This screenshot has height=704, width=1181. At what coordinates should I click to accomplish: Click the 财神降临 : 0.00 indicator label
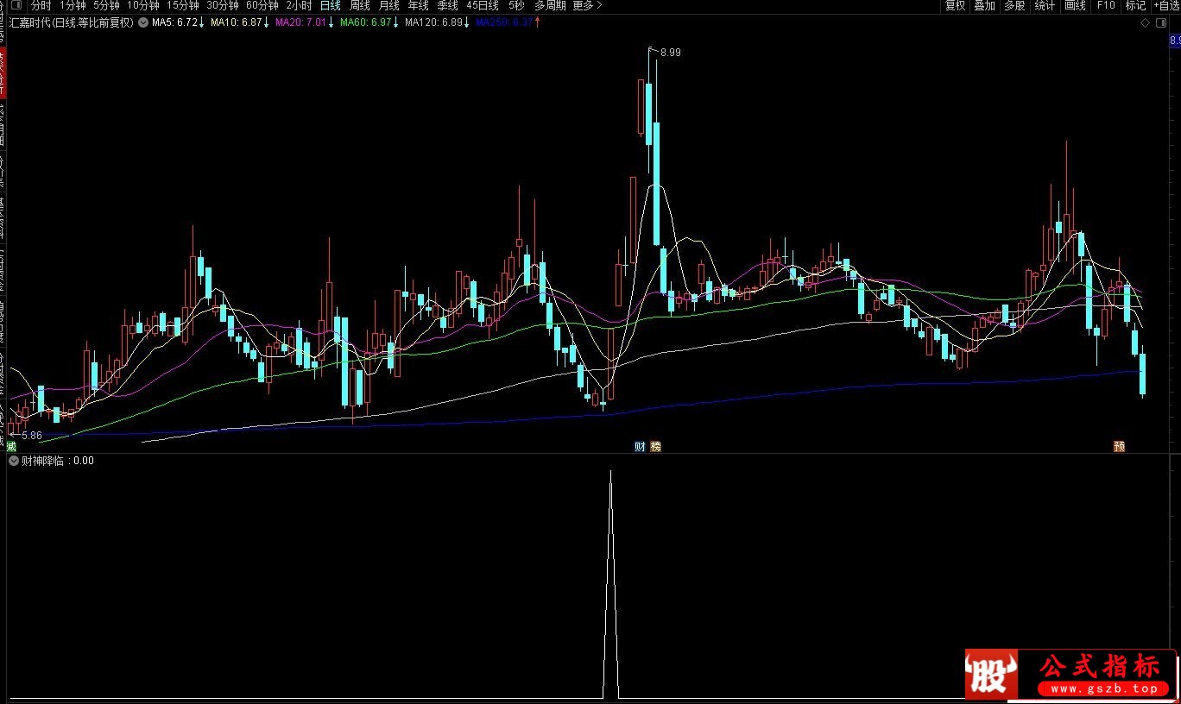[x=57, y=461]
